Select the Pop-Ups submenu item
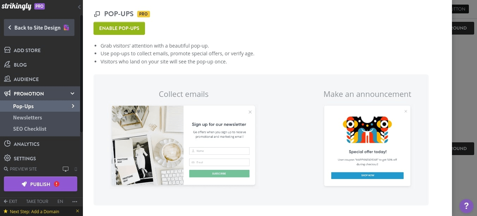This screenshot has height=216, width=477. coord(23,106)
